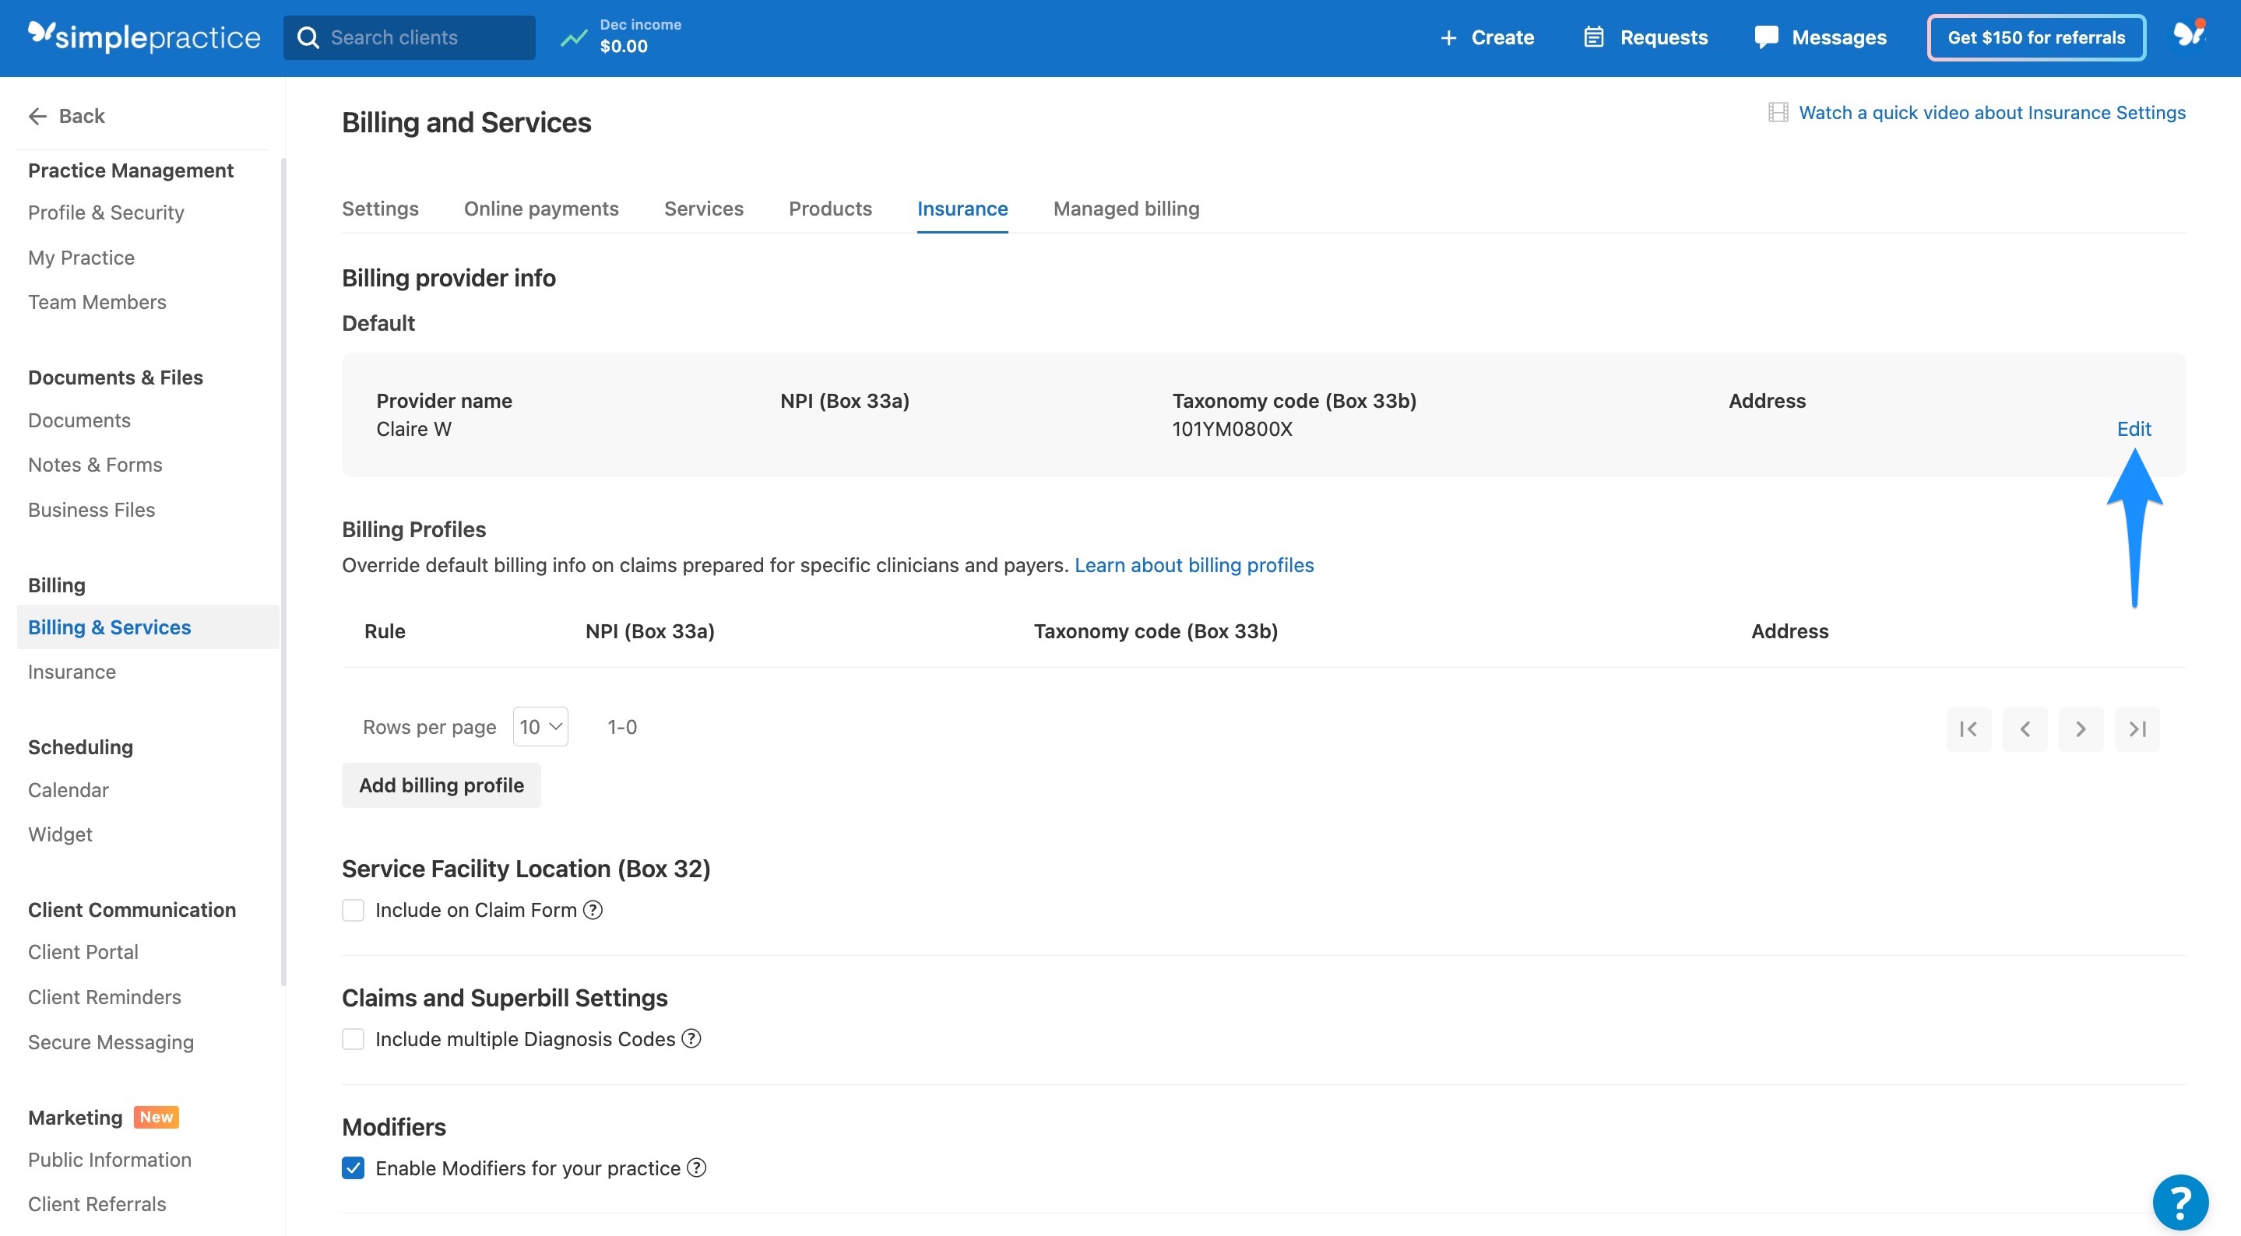Click the income trend graph icon
Image resolution: width=2241 pixels, height=1236 pixels.
573,37
